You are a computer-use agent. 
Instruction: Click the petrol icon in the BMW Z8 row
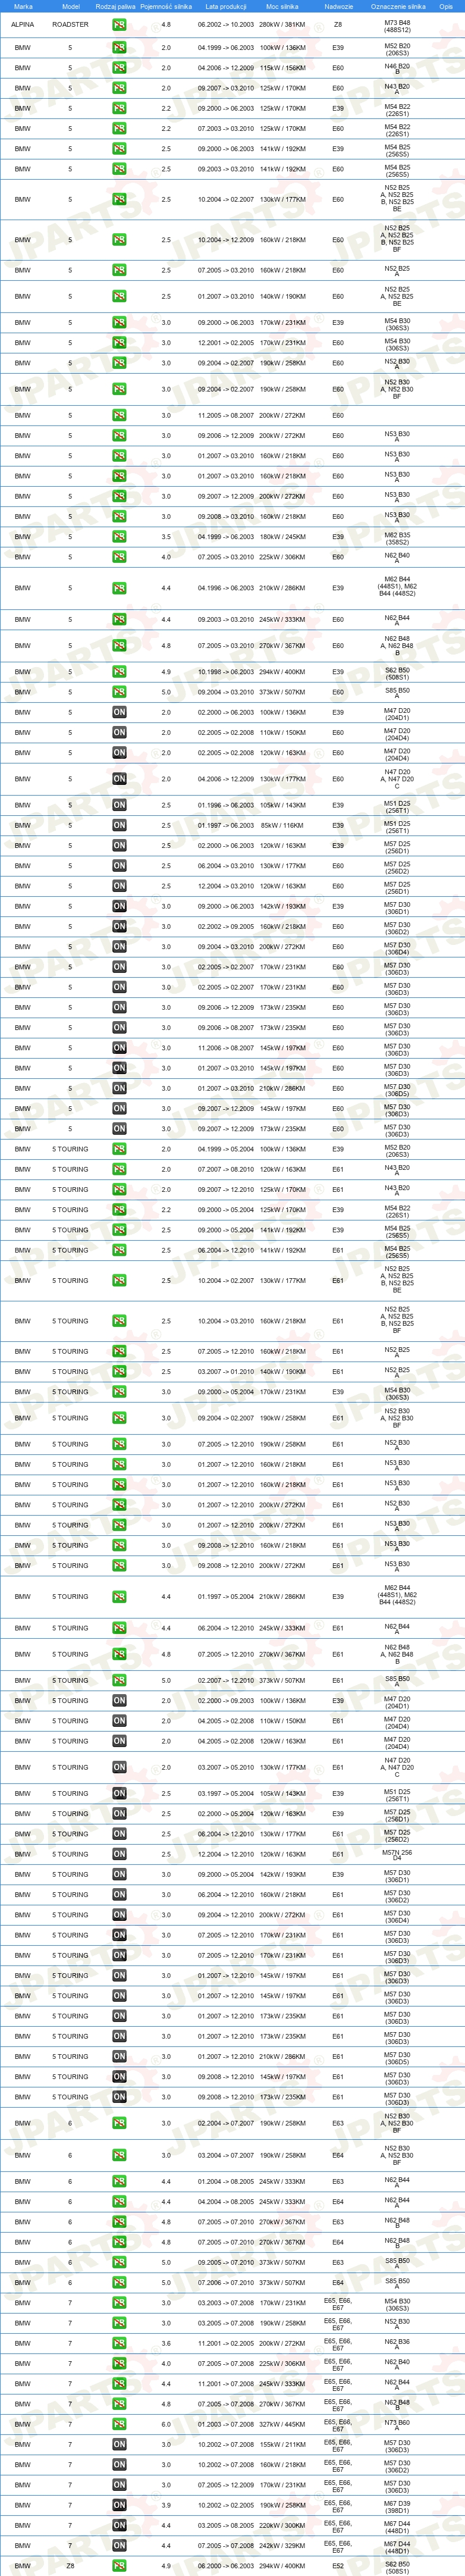pyautogui.click(x=119, y=2566)
